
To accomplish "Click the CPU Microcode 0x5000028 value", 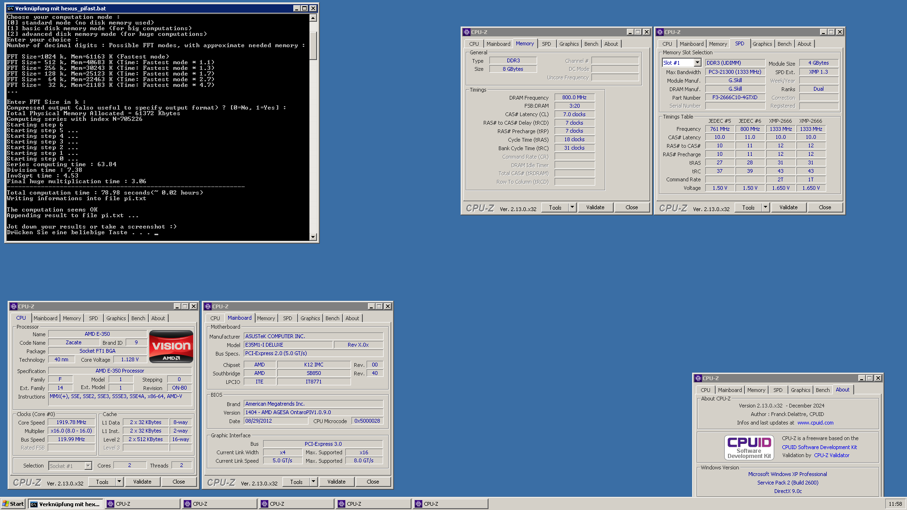I will click(x=367, y=421).
